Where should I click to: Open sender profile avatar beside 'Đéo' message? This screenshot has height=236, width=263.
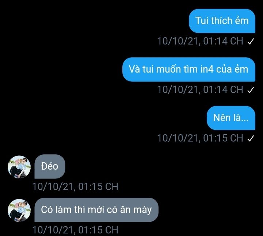pyautogui.click(x=19, y=167)
